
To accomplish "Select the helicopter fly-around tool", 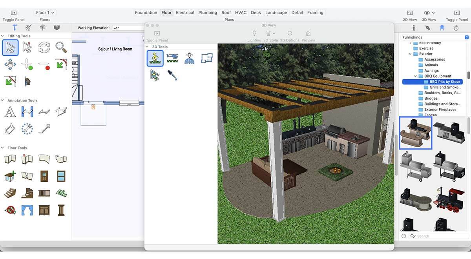I will click(x=172, y=58).
